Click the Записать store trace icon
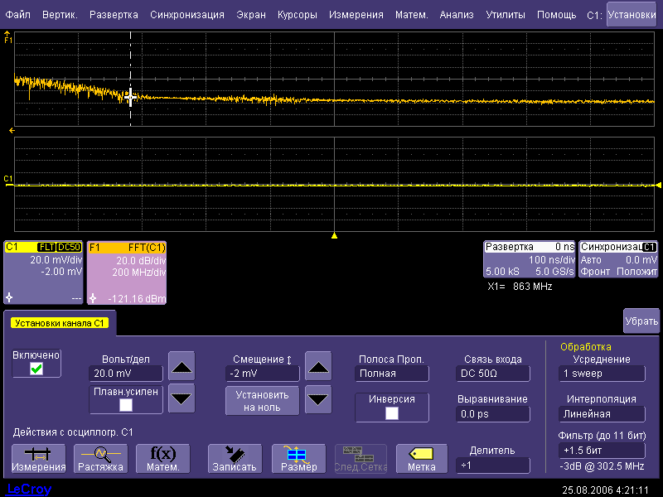 (x=235, y=458)
